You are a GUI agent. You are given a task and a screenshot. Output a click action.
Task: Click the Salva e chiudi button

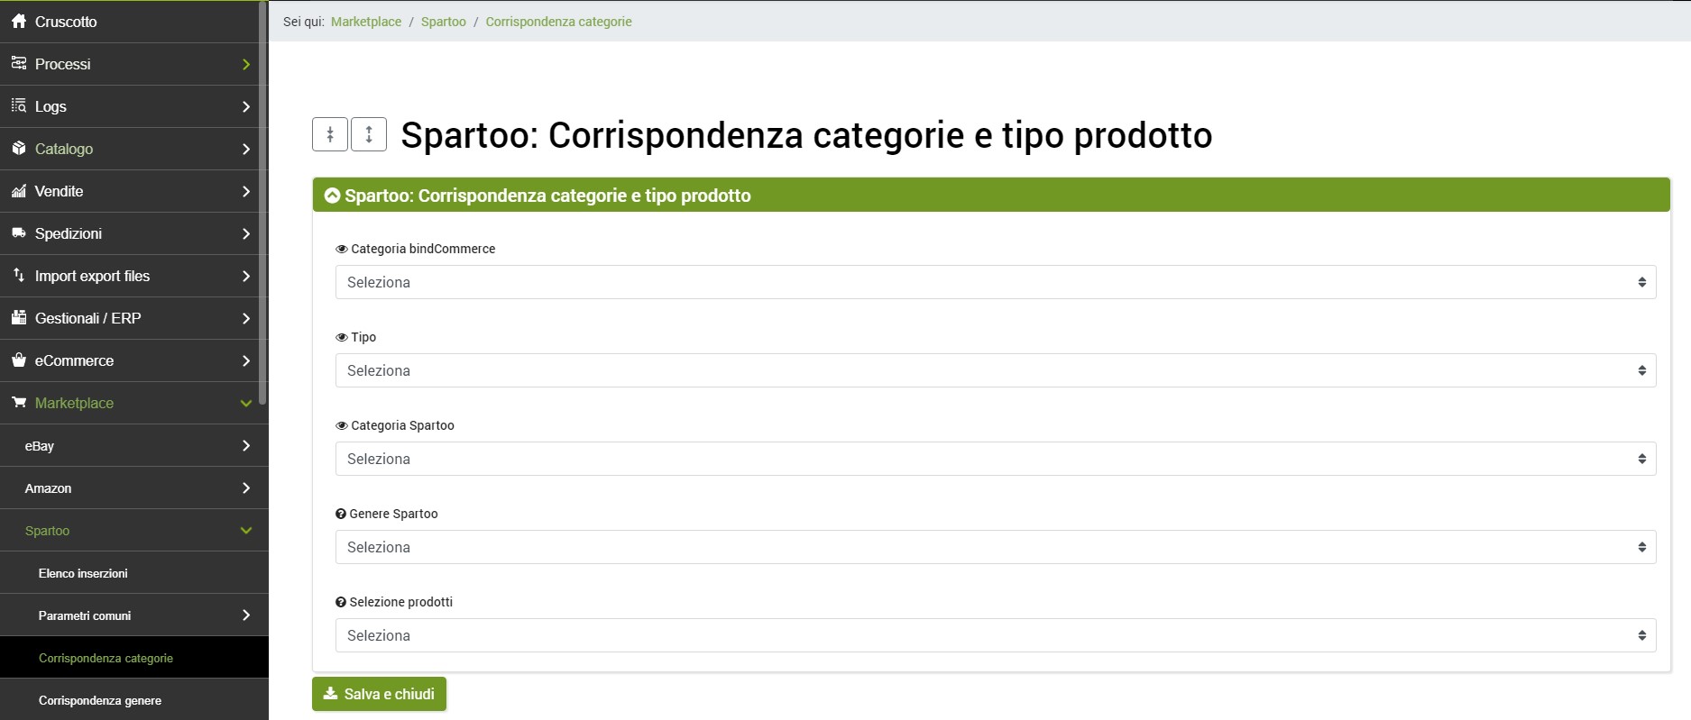pyautogui.click(x=379, y=694)
